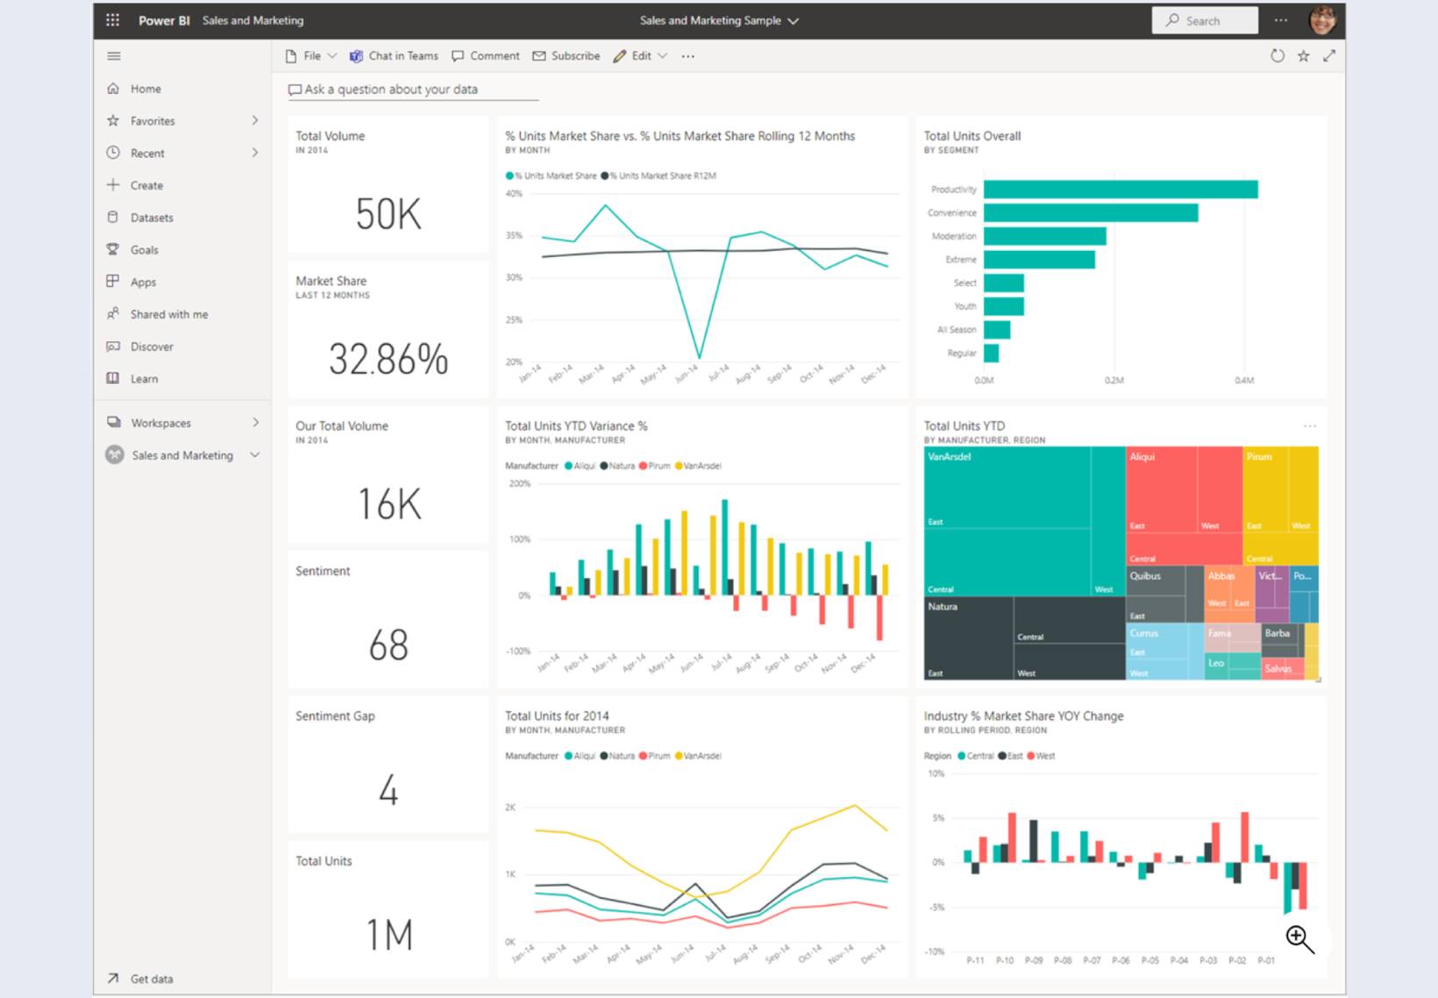
Task: Open Apps in the navigation pane
Action: click(x=182, y=282)
